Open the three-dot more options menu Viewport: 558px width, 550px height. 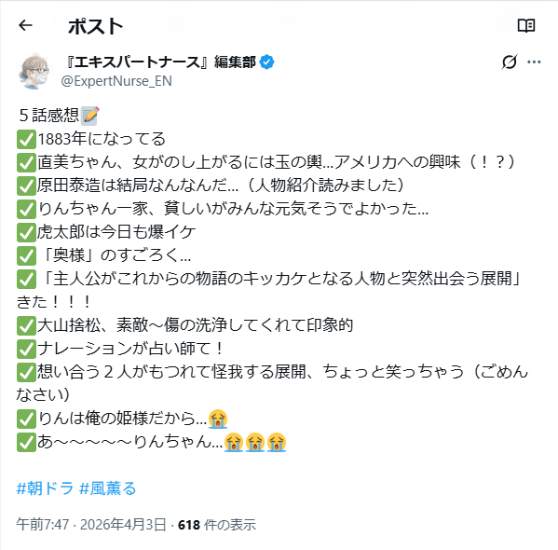click(x=534, y=62)
